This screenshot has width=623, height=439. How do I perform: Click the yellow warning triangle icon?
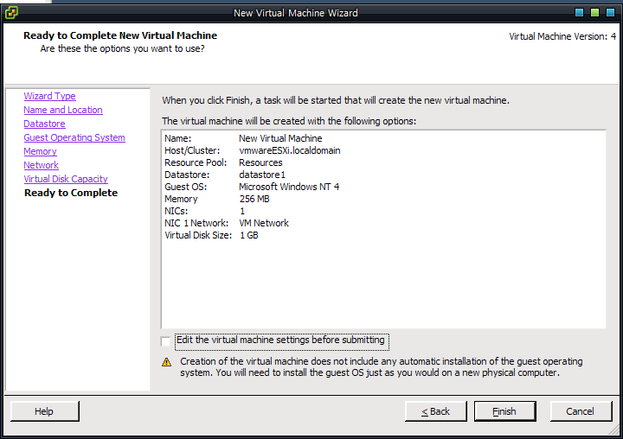point(166,362)
